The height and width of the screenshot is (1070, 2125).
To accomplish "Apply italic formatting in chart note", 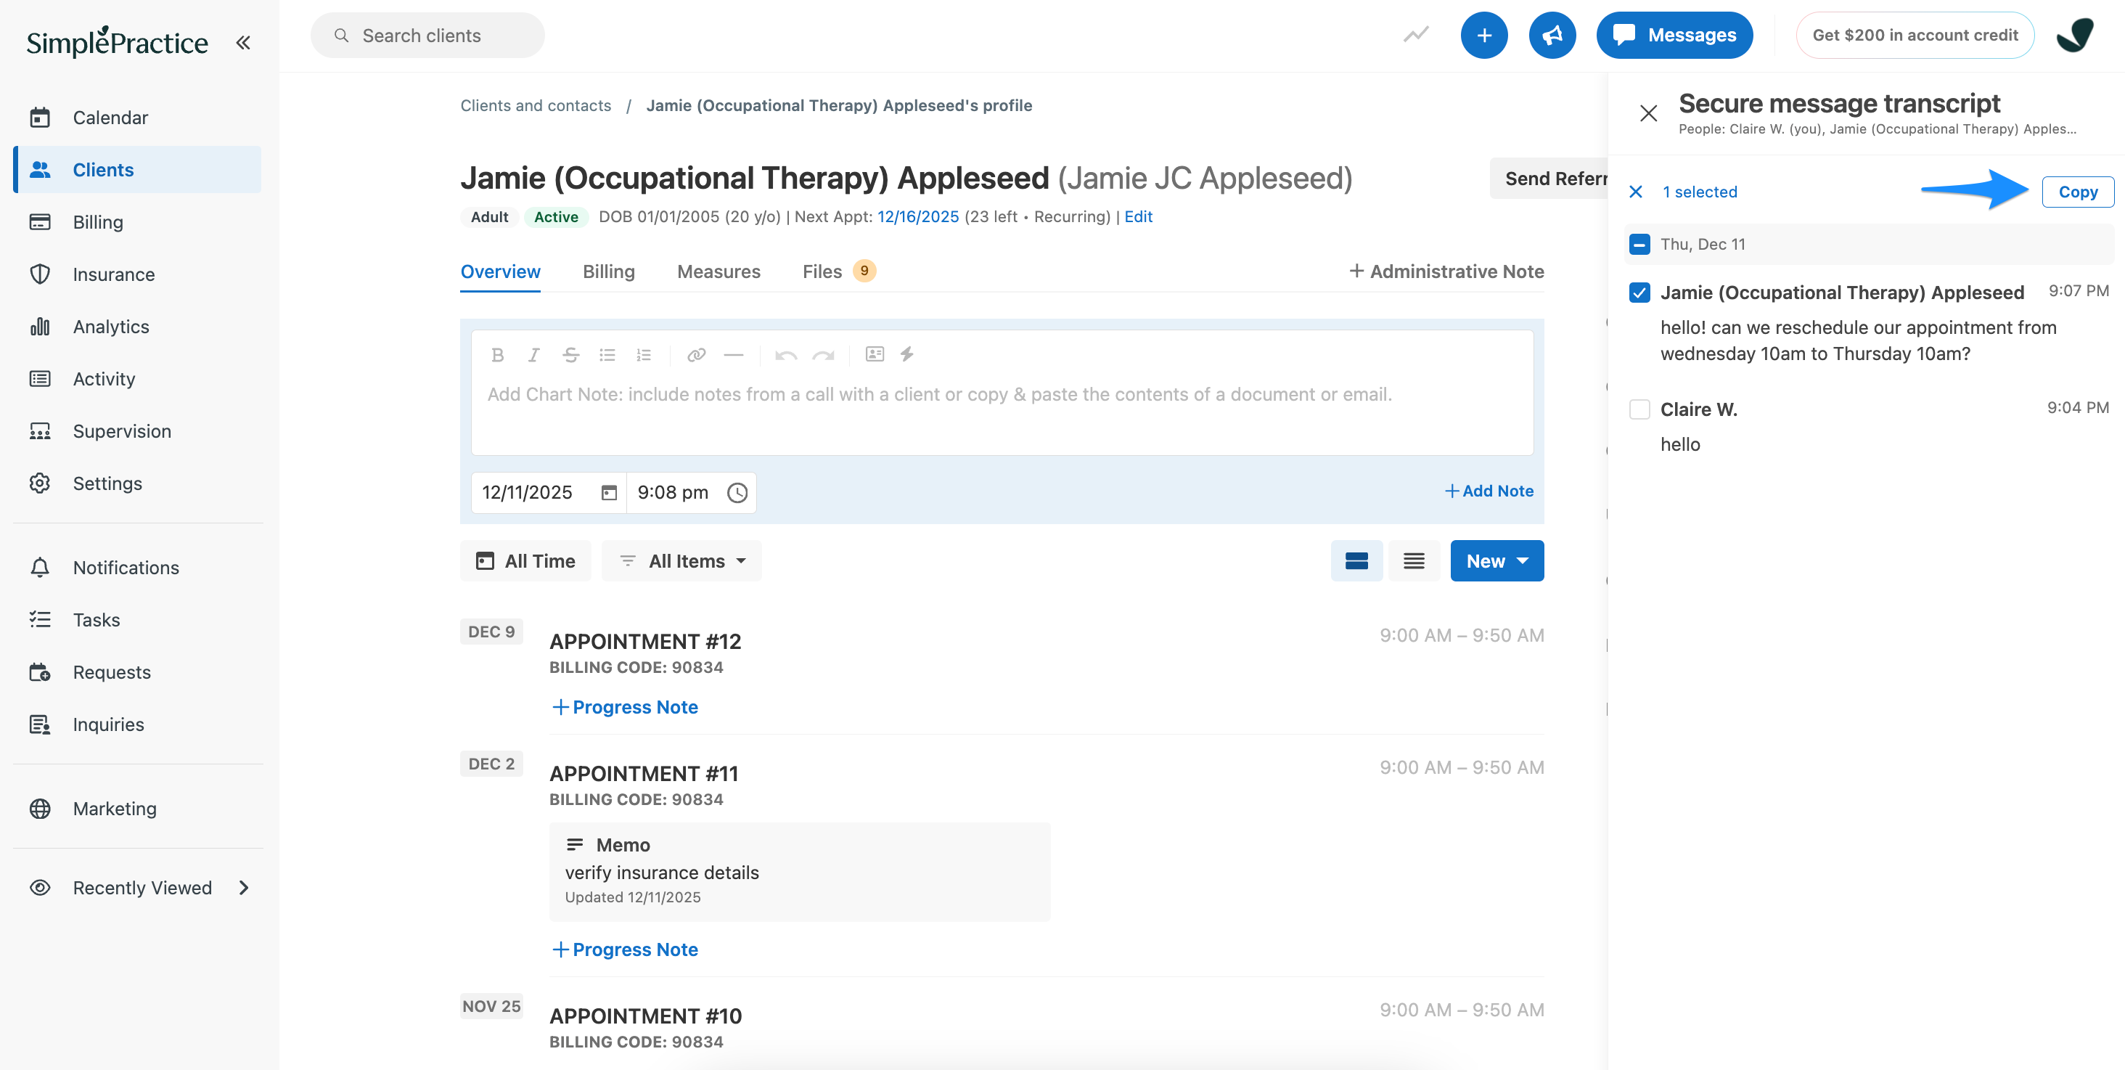I will click(x=533, y=355).
